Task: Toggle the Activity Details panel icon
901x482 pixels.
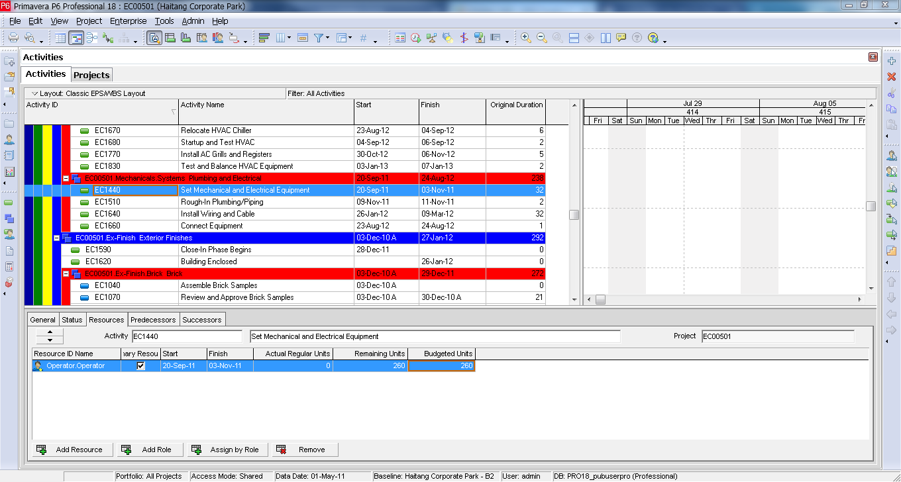Action: coord(156,38)
